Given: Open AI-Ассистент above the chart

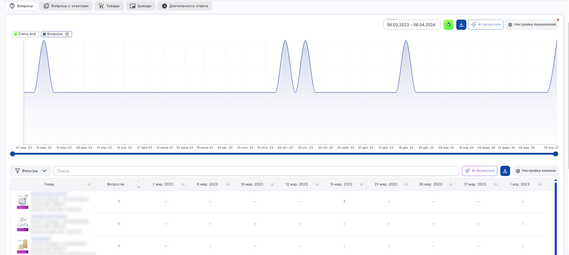Looking at the screenshot, I should coord(486,25).
